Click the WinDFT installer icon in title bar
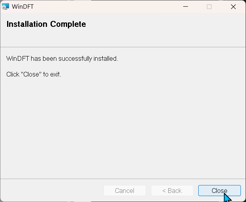The height and width of the screenshot is (202, 246). [x=6, y=7]
